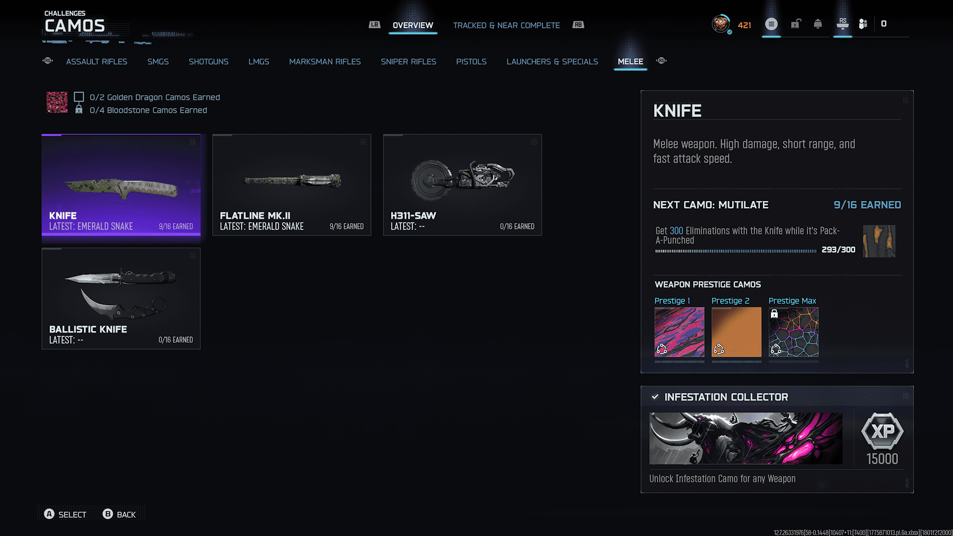Click the XP reward badge icon
Viewport: 953px width, 536px height.
(x=883, y=431)
